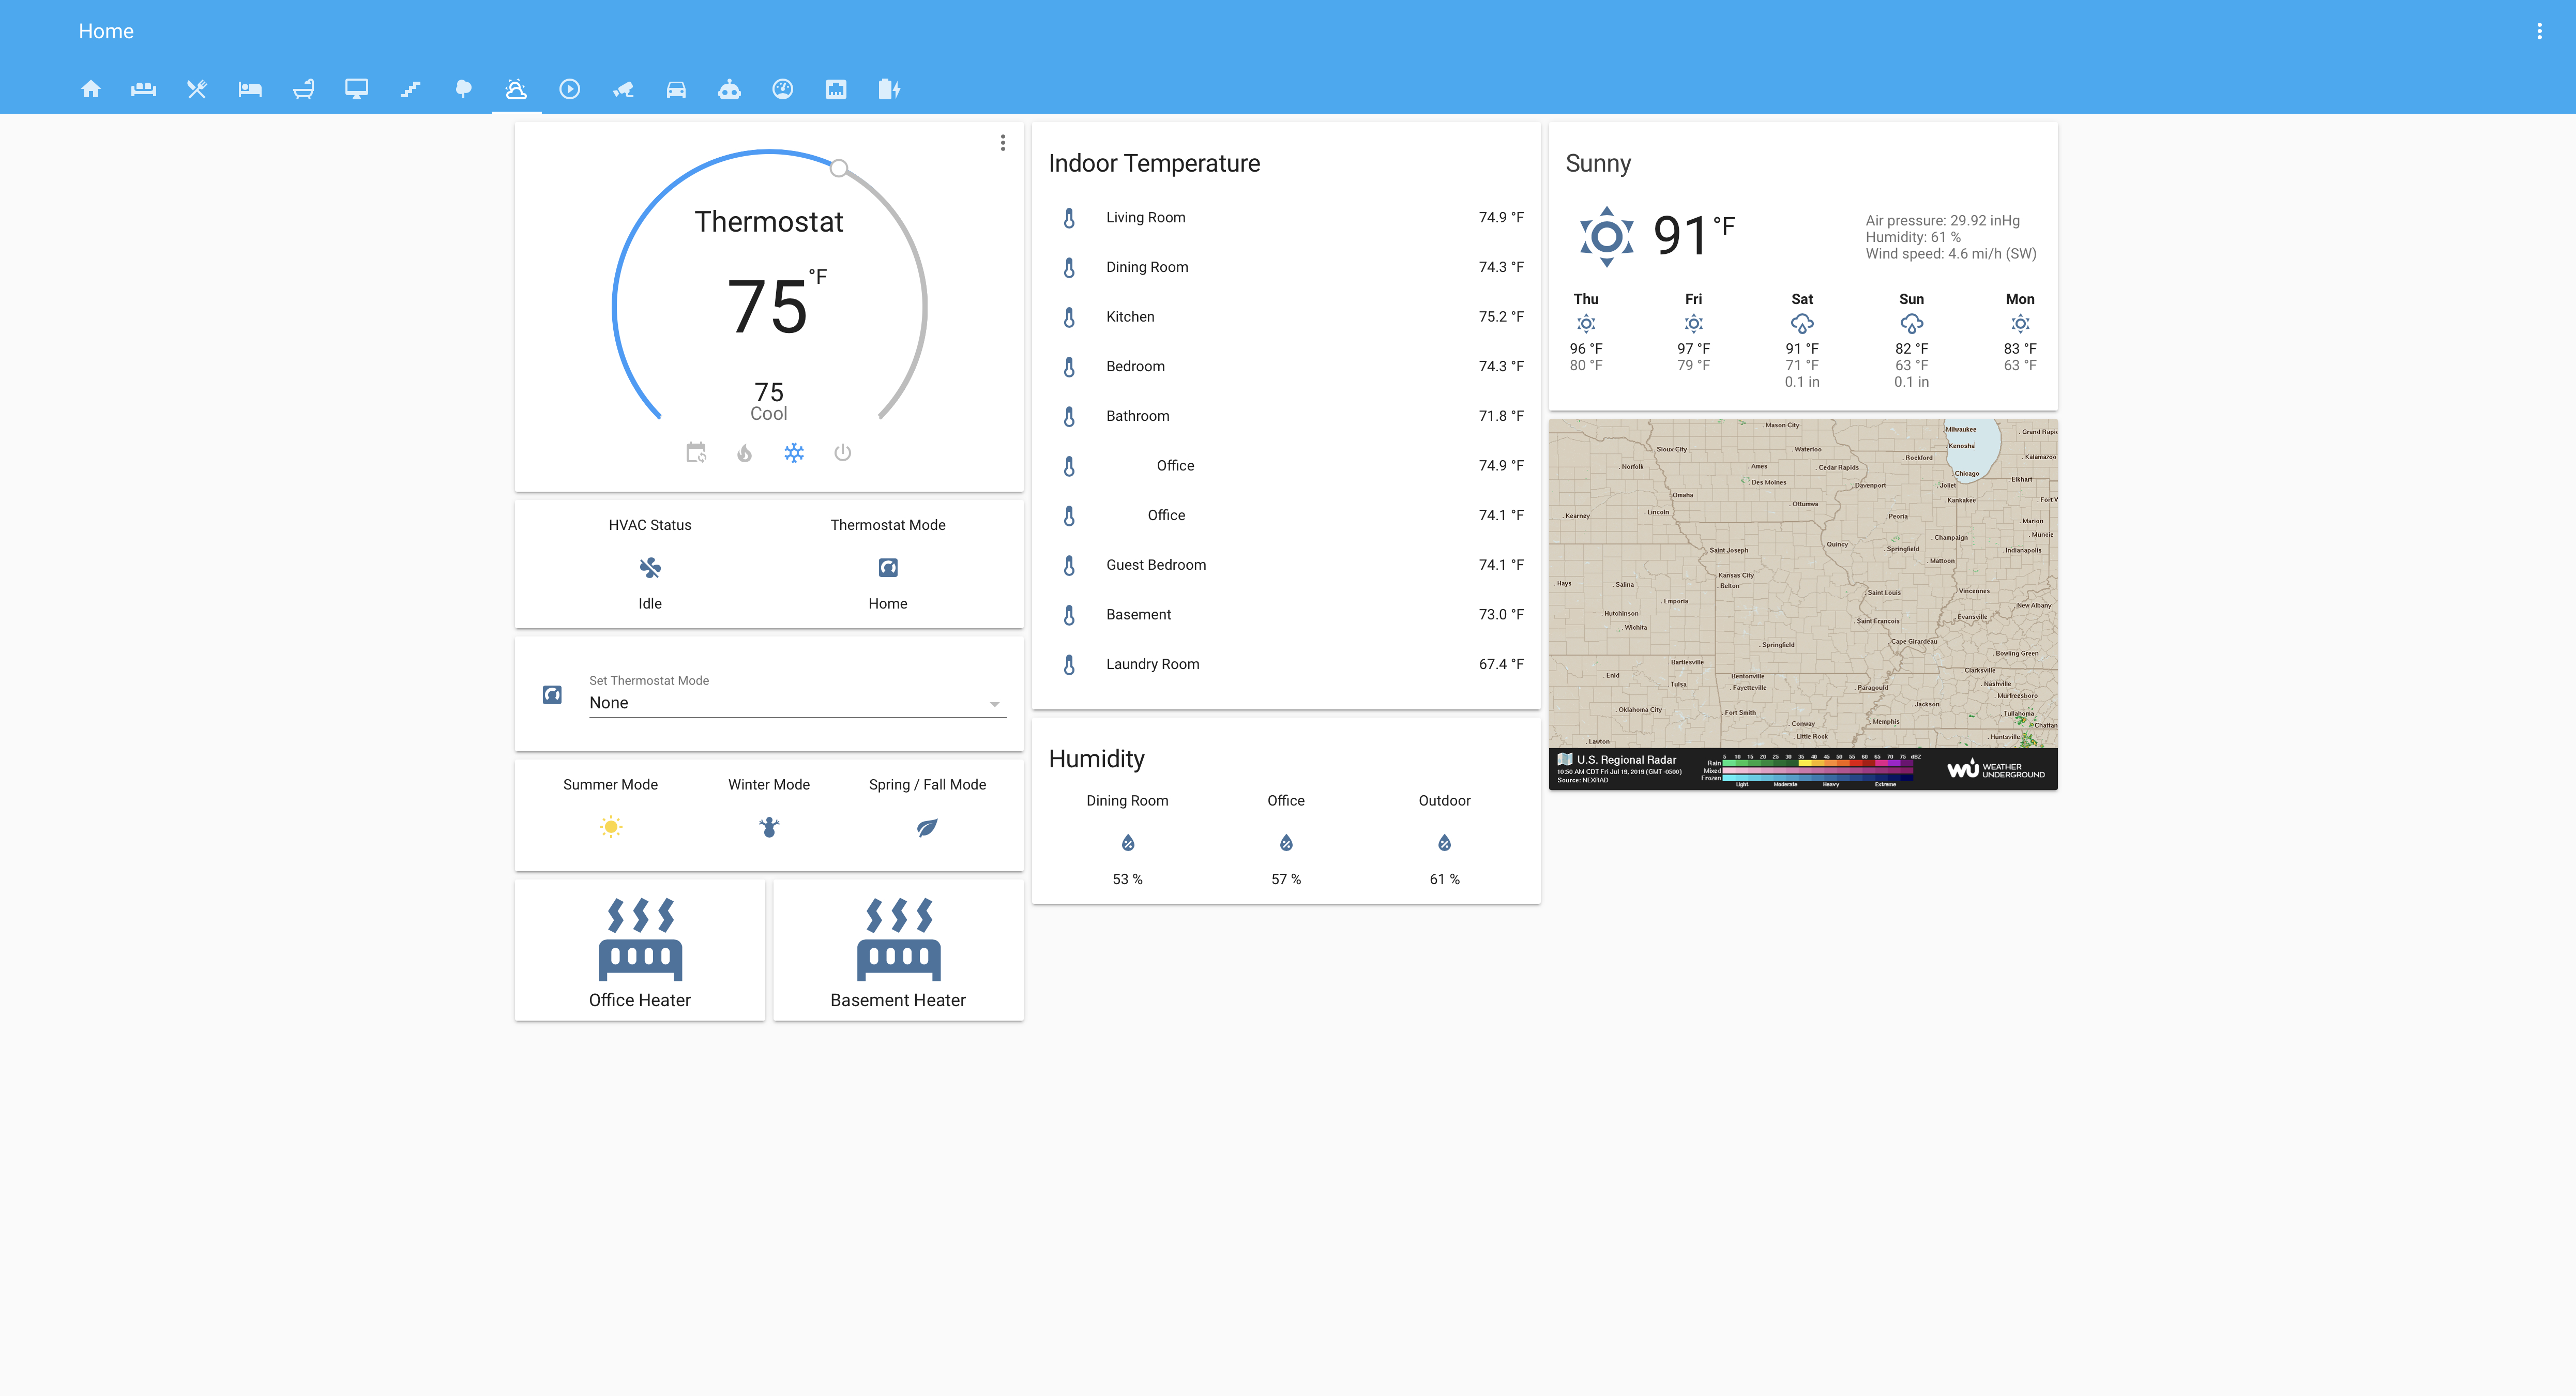Viewport: 2576px width, 1396px height.
Task: Select snowflake cool mode on thermostat
Action: [794, 453]
